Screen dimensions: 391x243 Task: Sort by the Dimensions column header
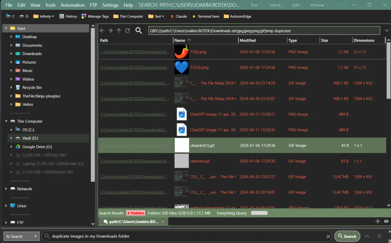(369, 40)
